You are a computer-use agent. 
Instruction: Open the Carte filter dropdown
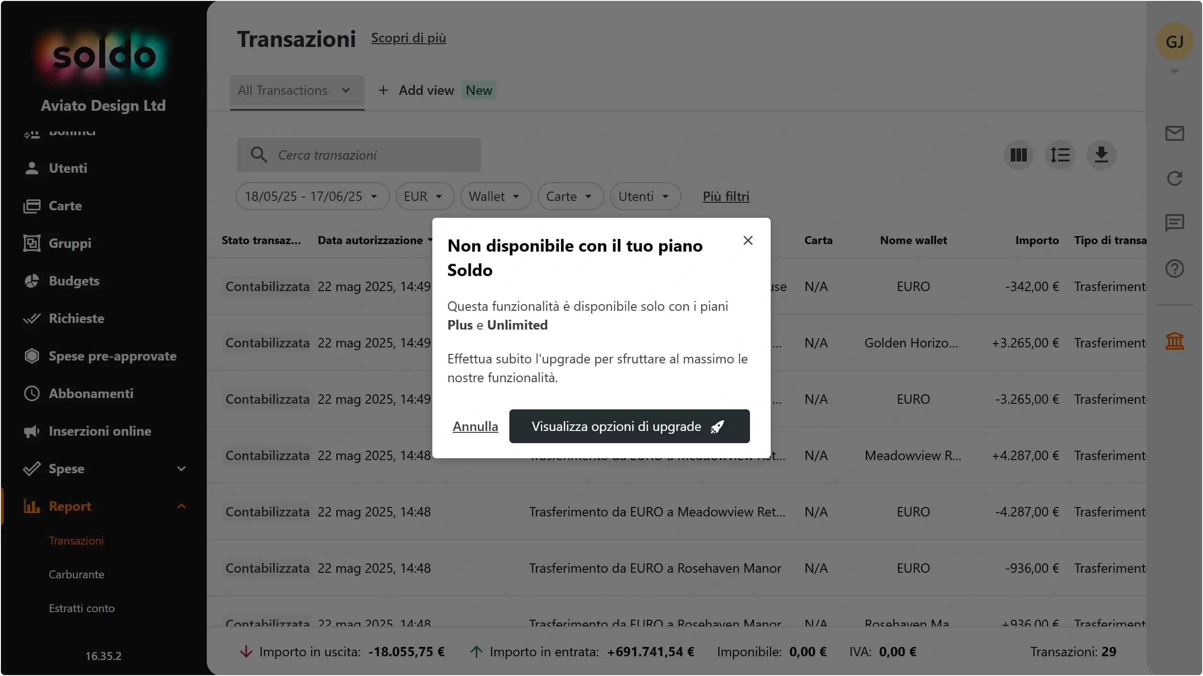[570, 196]
